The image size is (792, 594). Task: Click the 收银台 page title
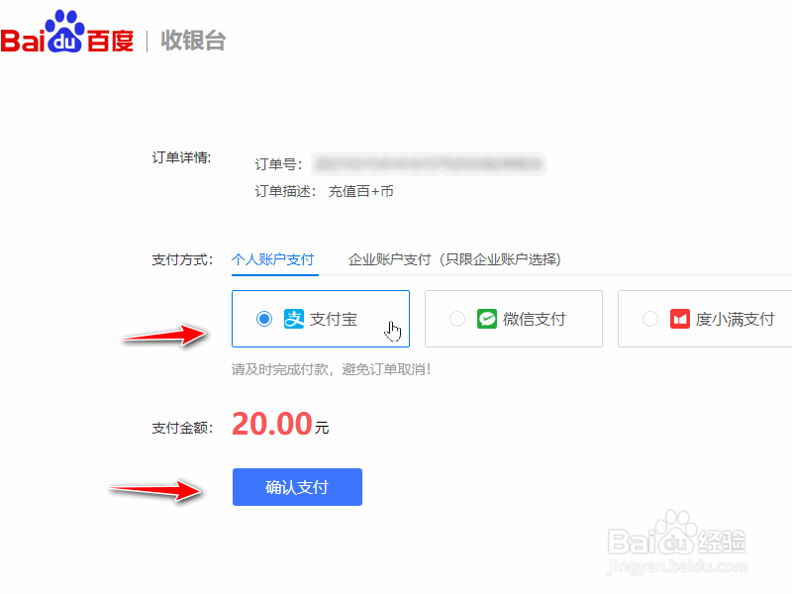(x=193, y=41)
